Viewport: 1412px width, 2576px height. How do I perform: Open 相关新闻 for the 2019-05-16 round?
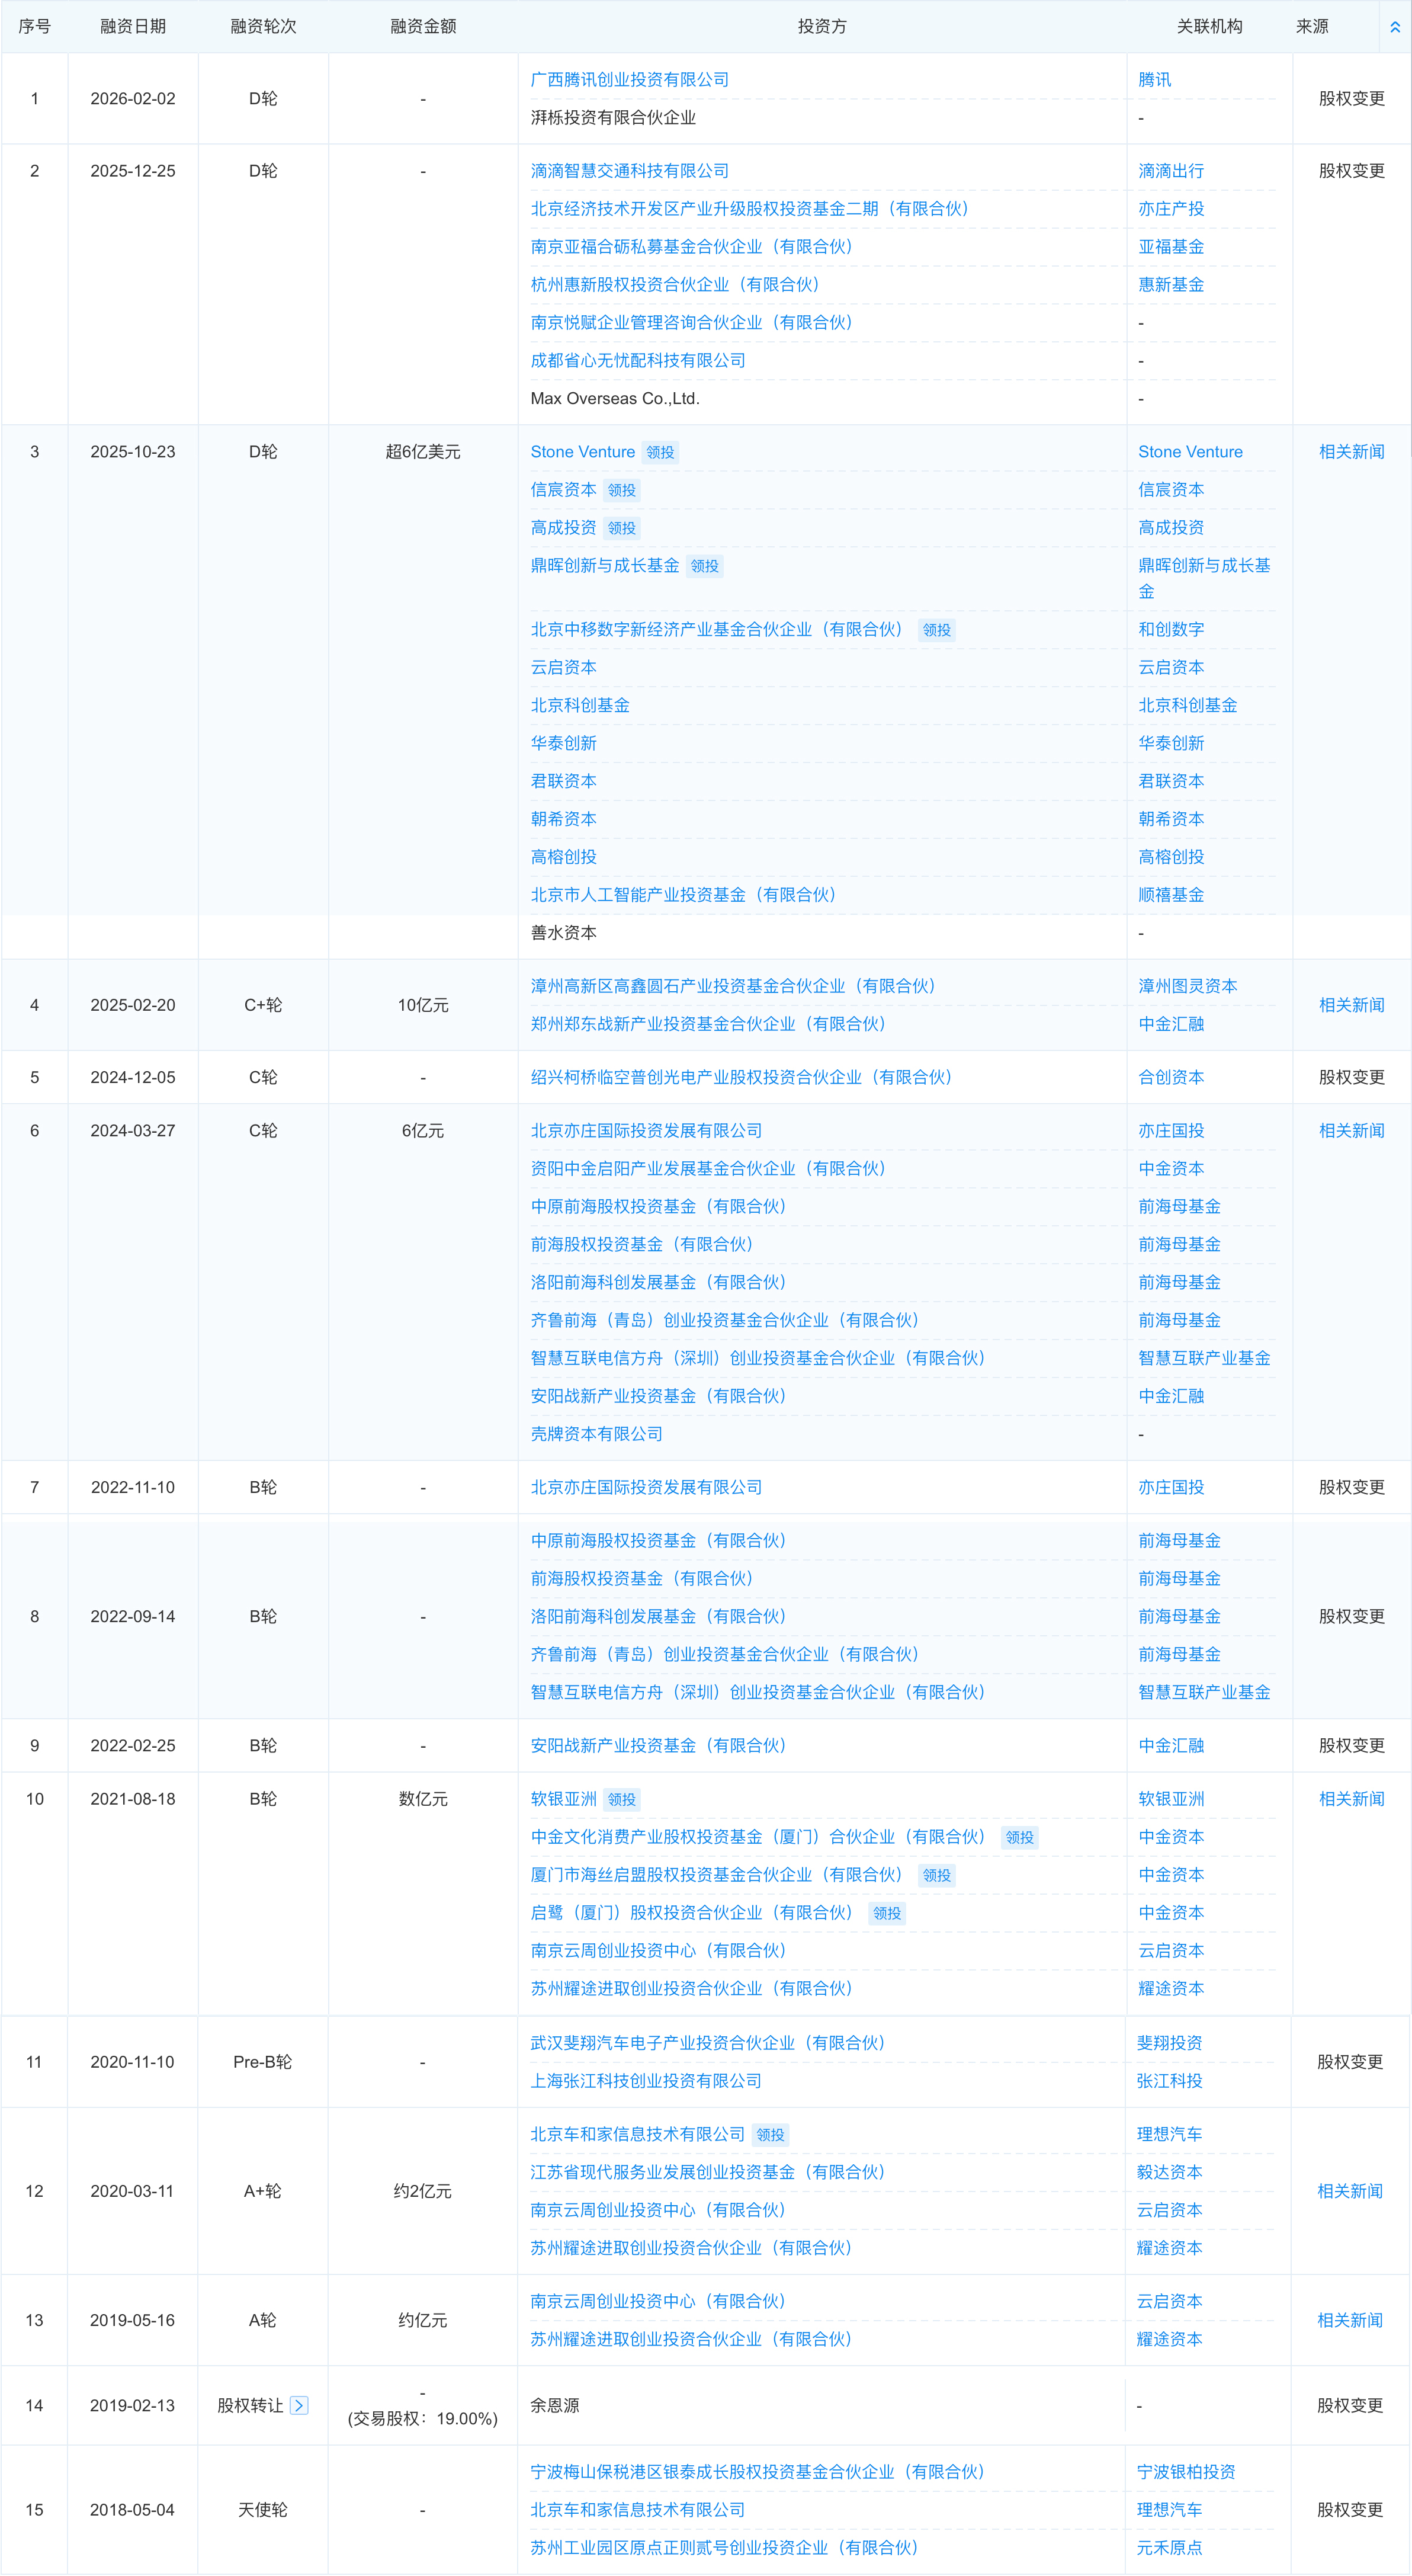(x=1349, y=2320)
